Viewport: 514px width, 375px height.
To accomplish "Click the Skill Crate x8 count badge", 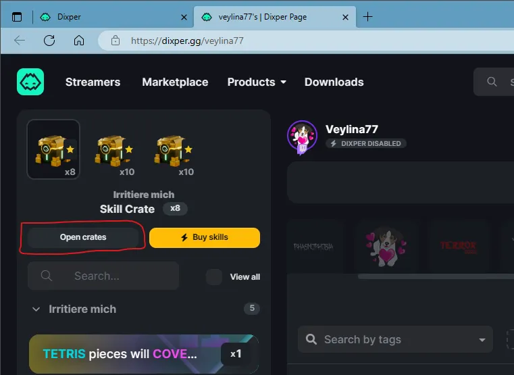I will click(175, 209).
